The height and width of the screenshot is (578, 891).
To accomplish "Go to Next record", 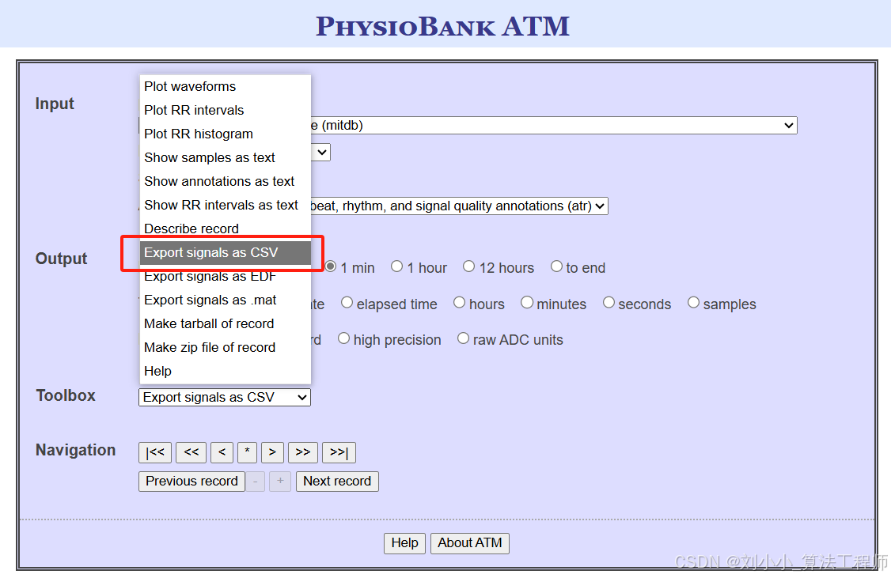I will 337,482.
